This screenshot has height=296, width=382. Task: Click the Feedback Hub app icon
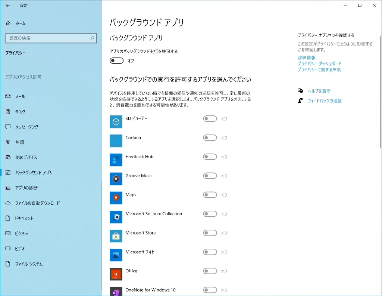coord(116,160)
